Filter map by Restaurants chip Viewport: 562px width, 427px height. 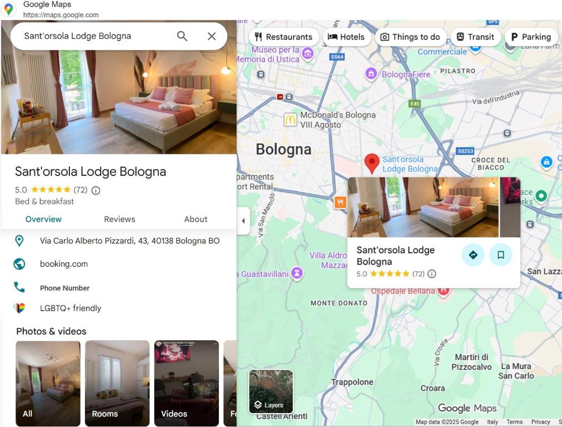tap(284, 37)
